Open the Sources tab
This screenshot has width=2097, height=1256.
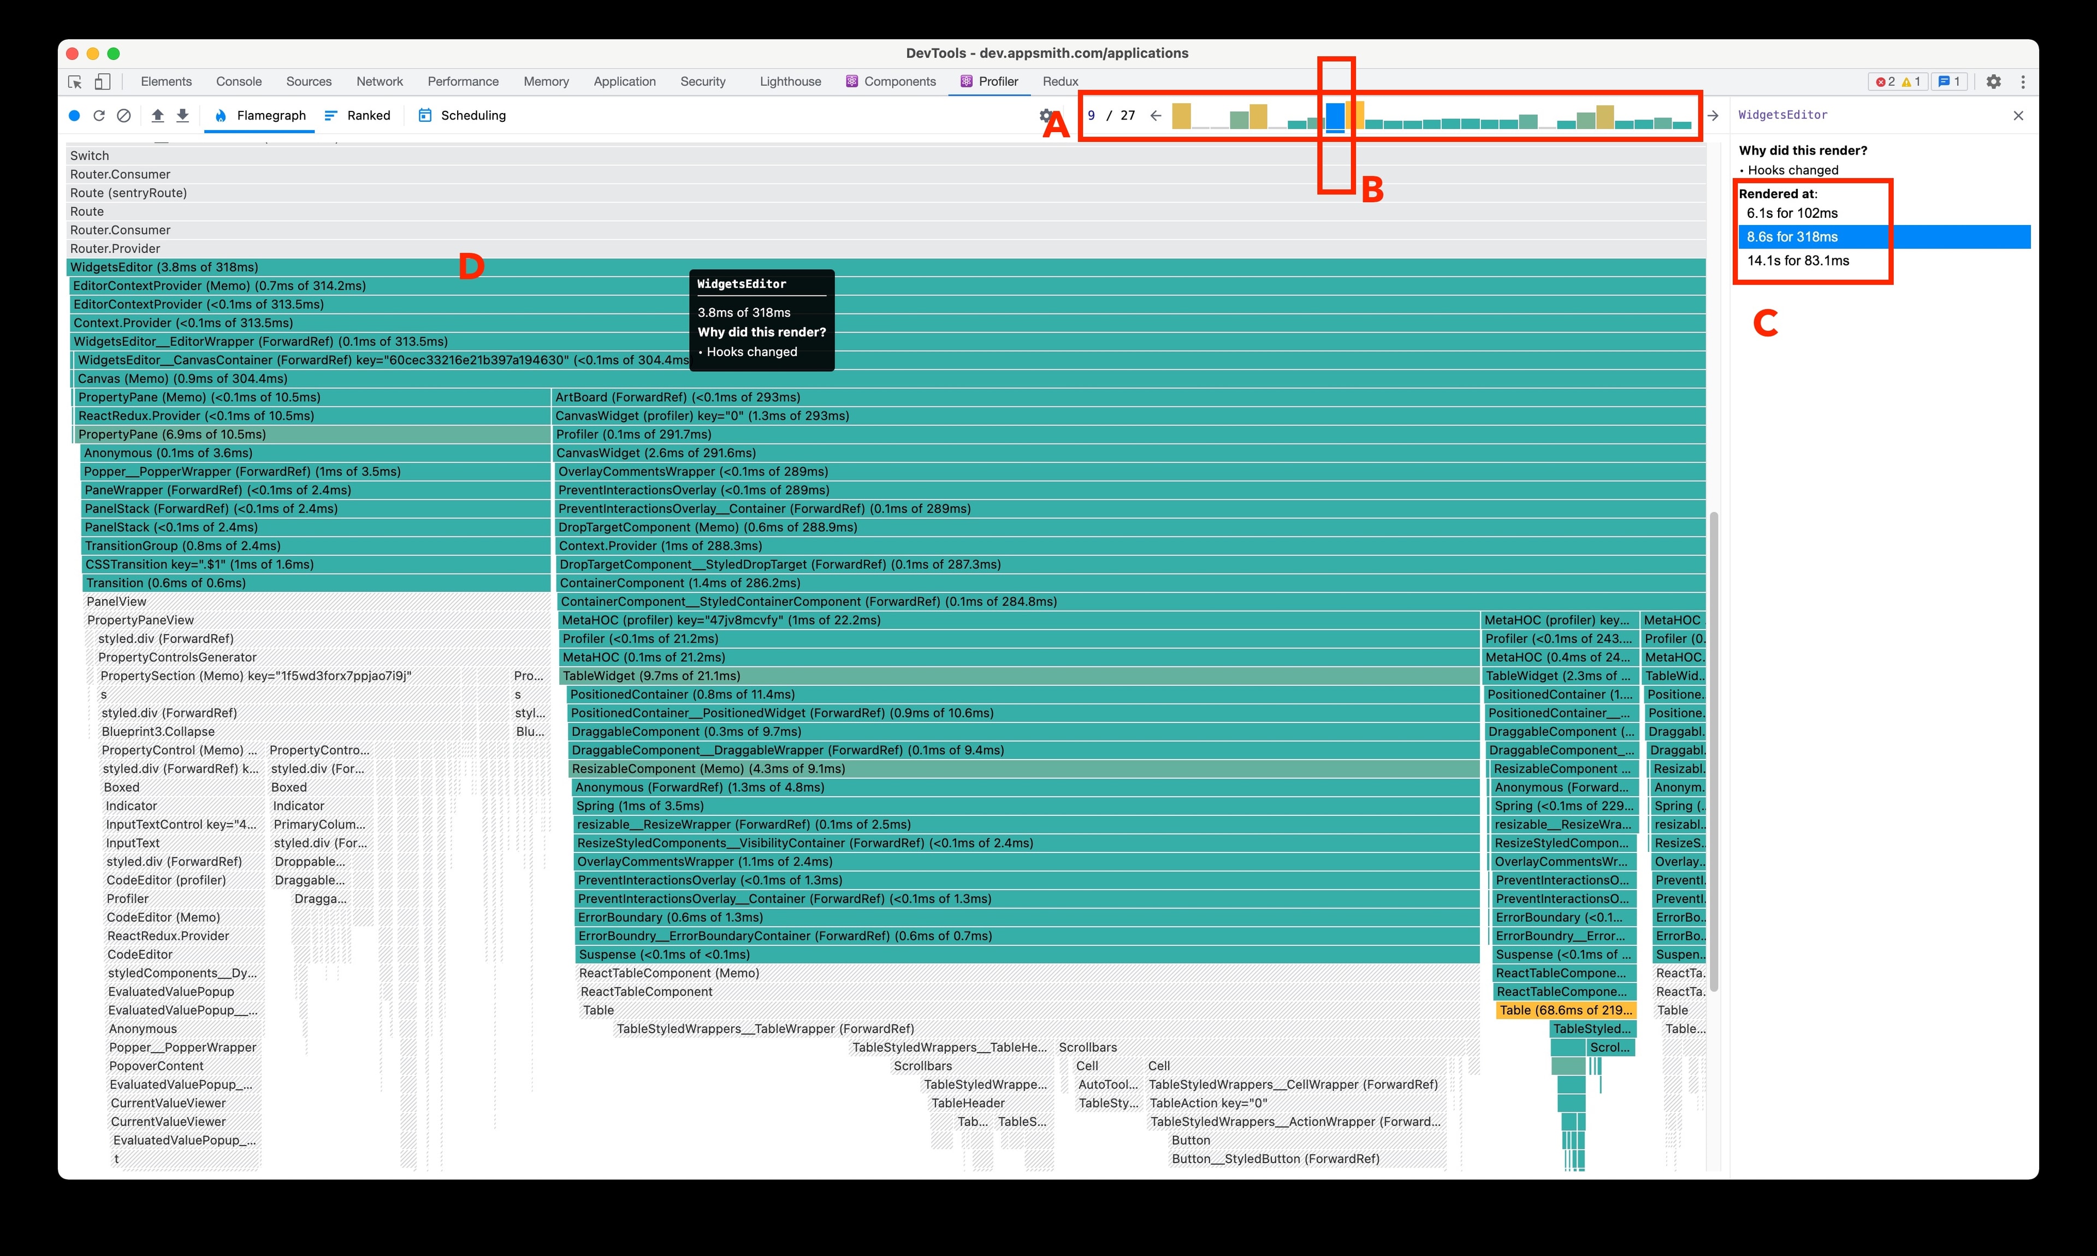309,82
